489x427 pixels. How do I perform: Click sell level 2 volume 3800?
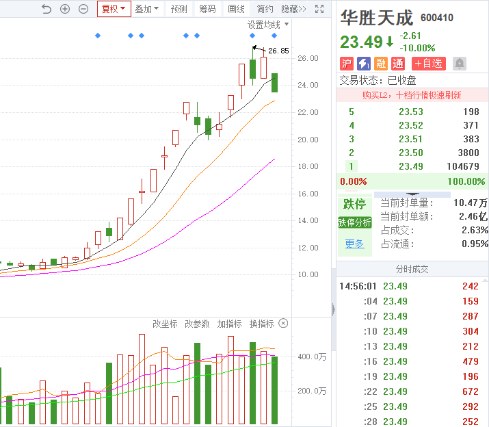click(468, 153)
